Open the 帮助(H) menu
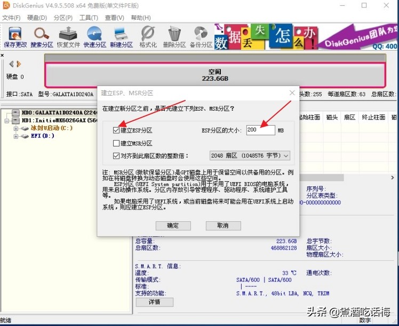Viewport: 399px width, 326px height. (x=141, y=18)
